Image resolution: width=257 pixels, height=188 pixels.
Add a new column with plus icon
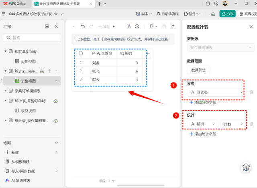148,53
